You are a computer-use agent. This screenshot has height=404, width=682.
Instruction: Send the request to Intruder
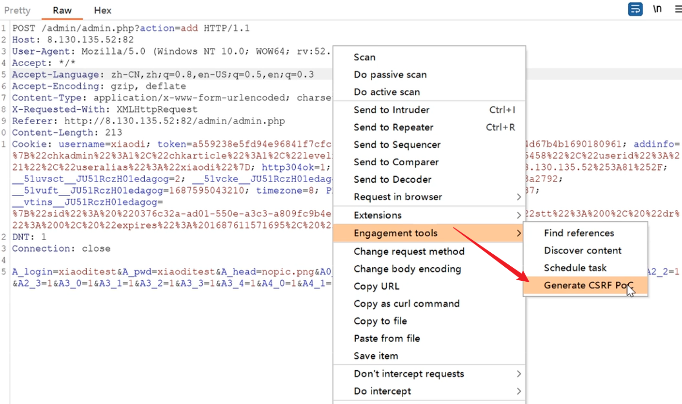coord(391,110)
